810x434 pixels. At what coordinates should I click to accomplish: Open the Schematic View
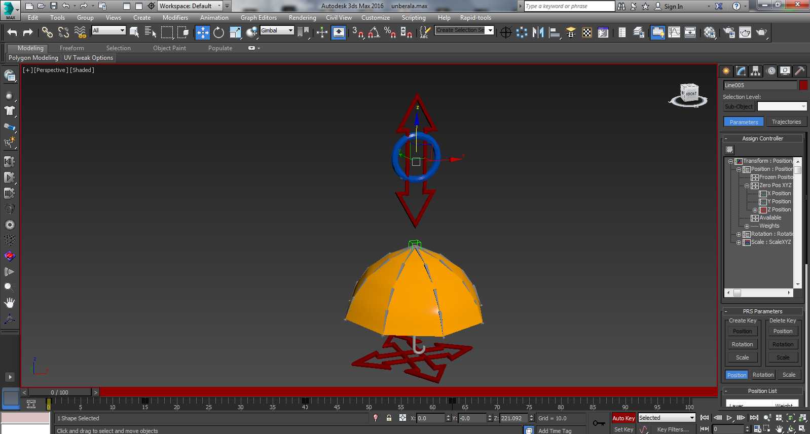[x=690, y=32]
